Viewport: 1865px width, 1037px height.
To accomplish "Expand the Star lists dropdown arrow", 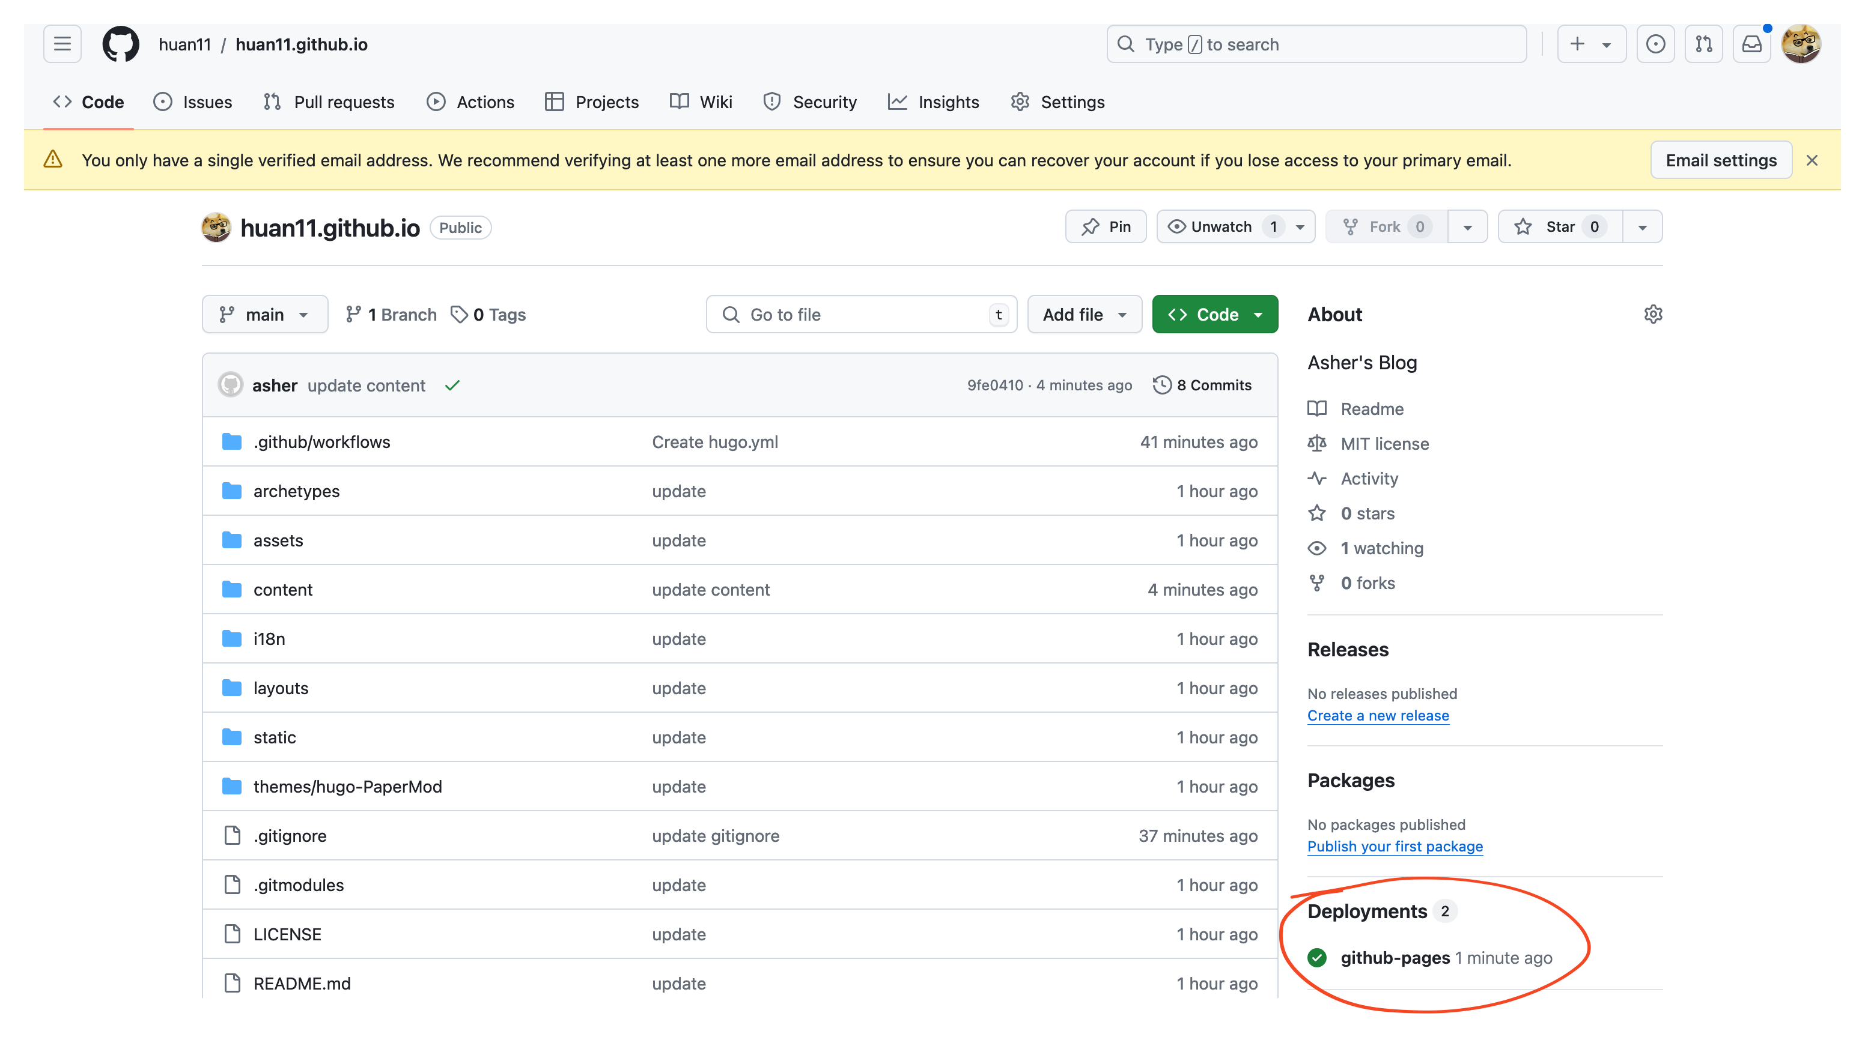I will pyautogui.click(x=1642, y=226).
